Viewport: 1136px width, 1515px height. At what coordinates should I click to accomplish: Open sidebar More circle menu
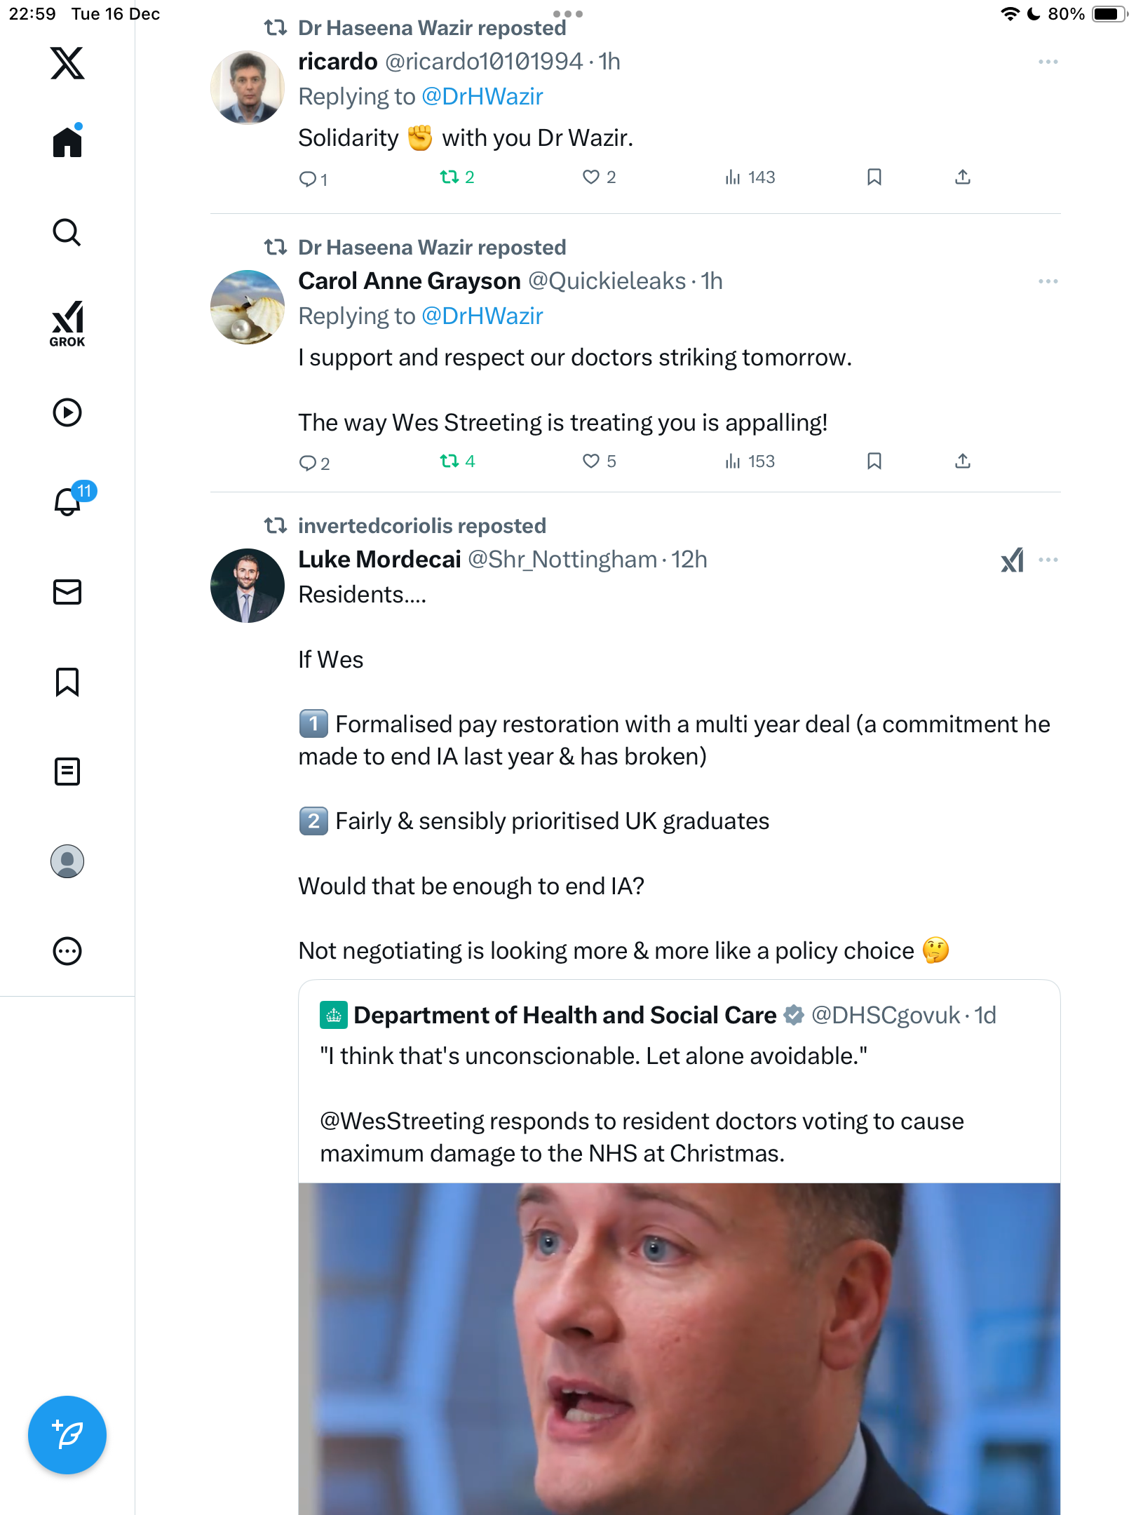[x=67, y=951]
